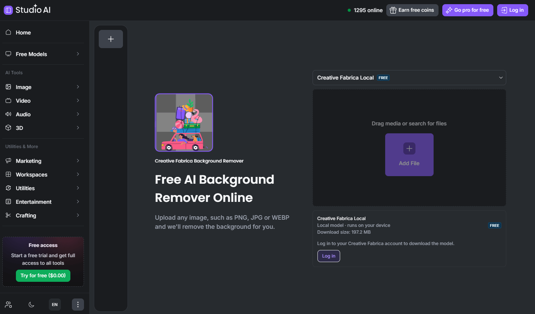The image size is (535, 314).
Task: Click the Home house icon
Action: click(x=8, y=33)
